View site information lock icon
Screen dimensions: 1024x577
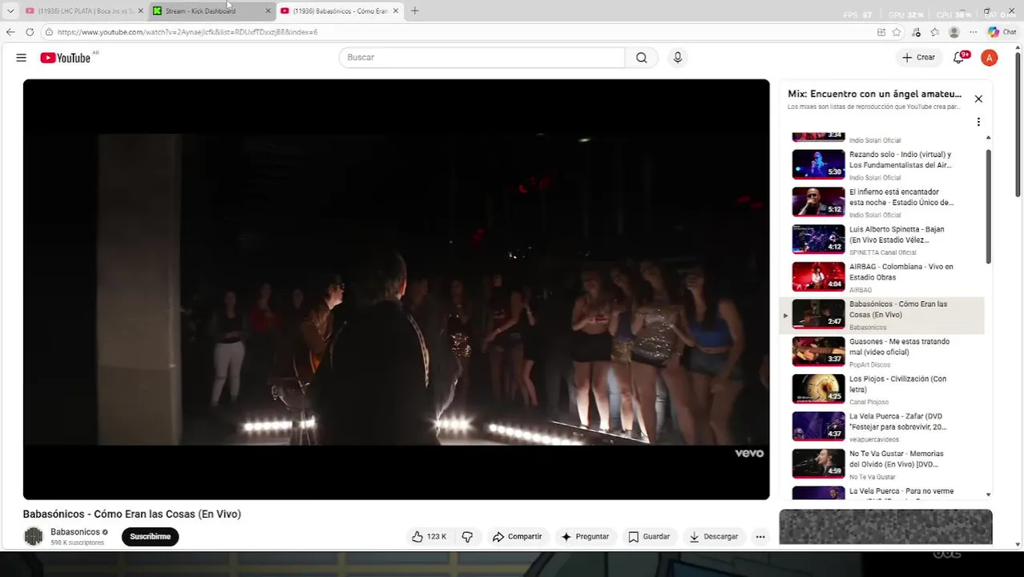click(49, 32)
